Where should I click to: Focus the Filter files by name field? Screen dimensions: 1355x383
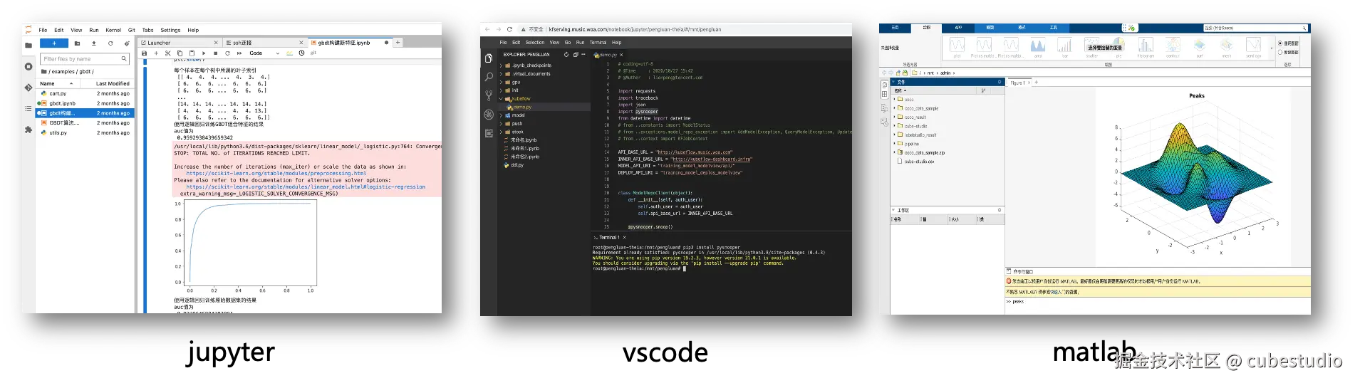coord(84,59)
